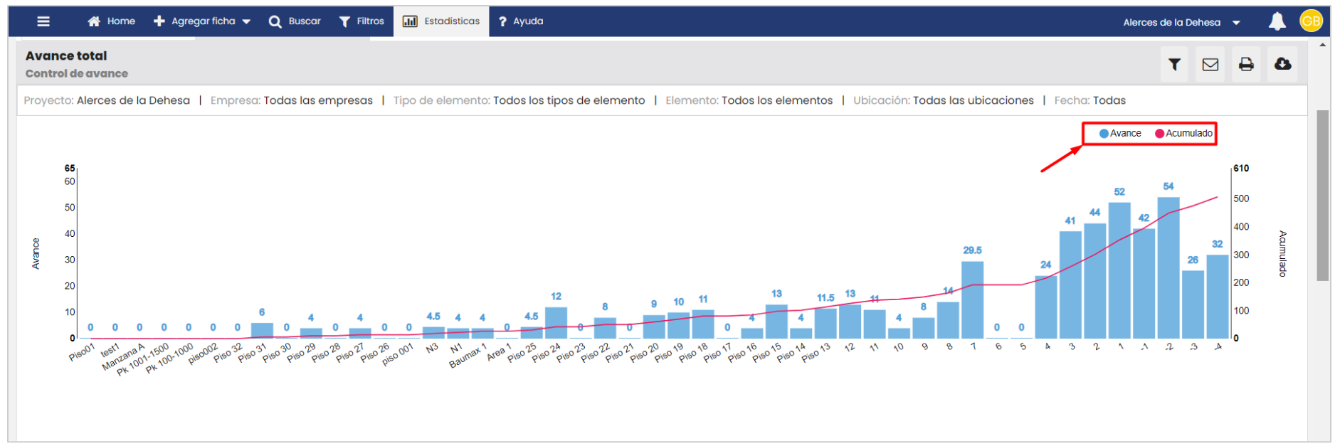
Task: Open the GB user avatar
Action: [1310, 21]
